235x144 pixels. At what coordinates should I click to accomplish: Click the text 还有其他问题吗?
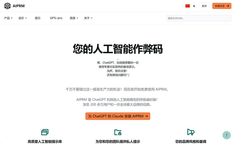click(x=117, y=75)
